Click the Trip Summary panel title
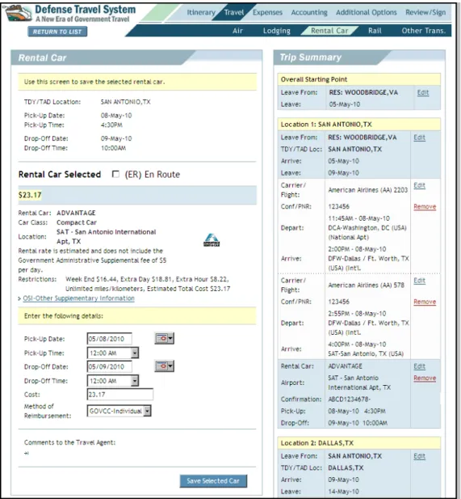 [310, 57]
